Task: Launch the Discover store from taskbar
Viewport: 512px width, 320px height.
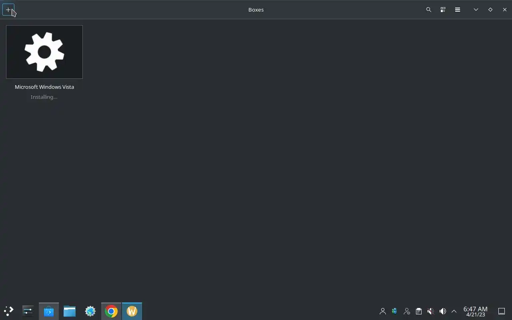Action: click(49, 311)
